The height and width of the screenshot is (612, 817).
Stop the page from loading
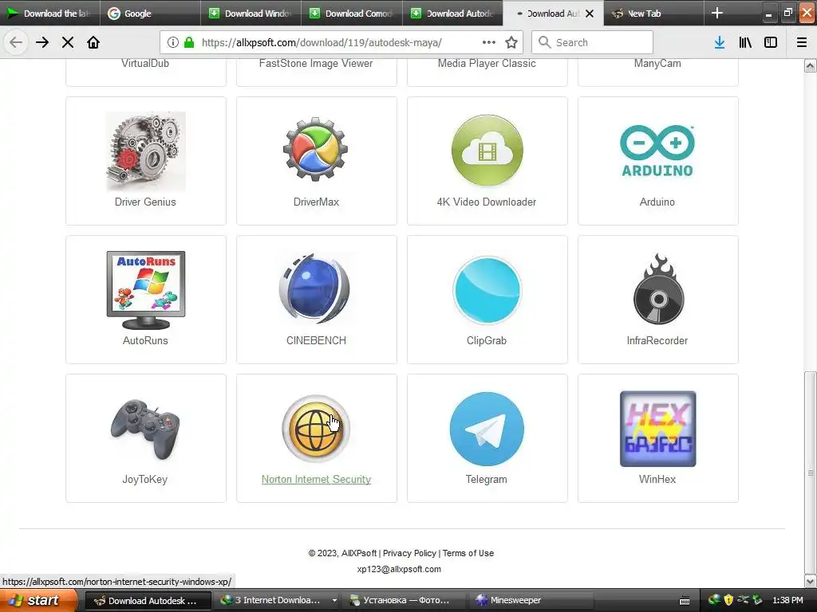(68, 42)
